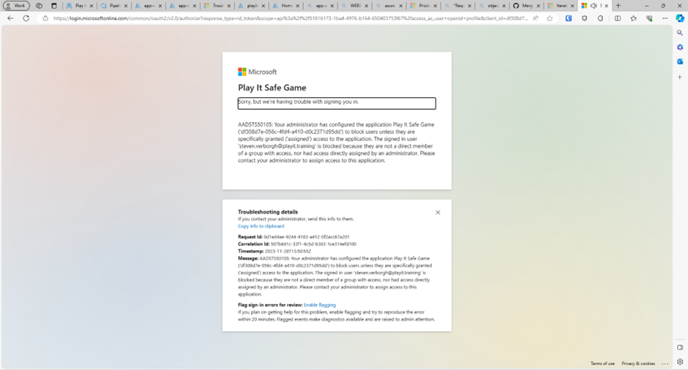Toggle Split screen icon in toolbar
The width and height of the screenshot is (688, 370).
[x=617, y=18]
